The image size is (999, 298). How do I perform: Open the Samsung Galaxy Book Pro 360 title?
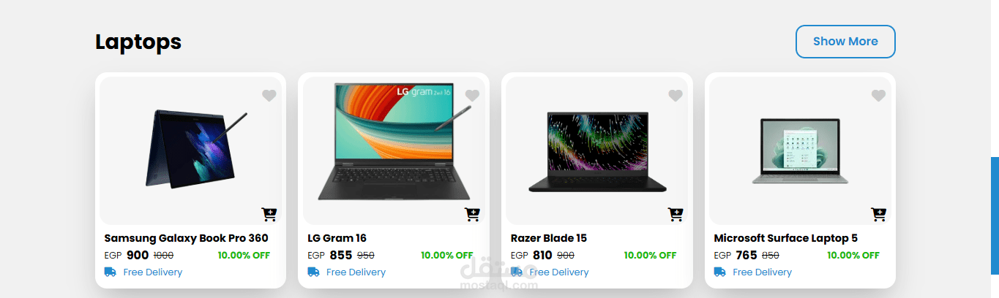click(186, 238)
